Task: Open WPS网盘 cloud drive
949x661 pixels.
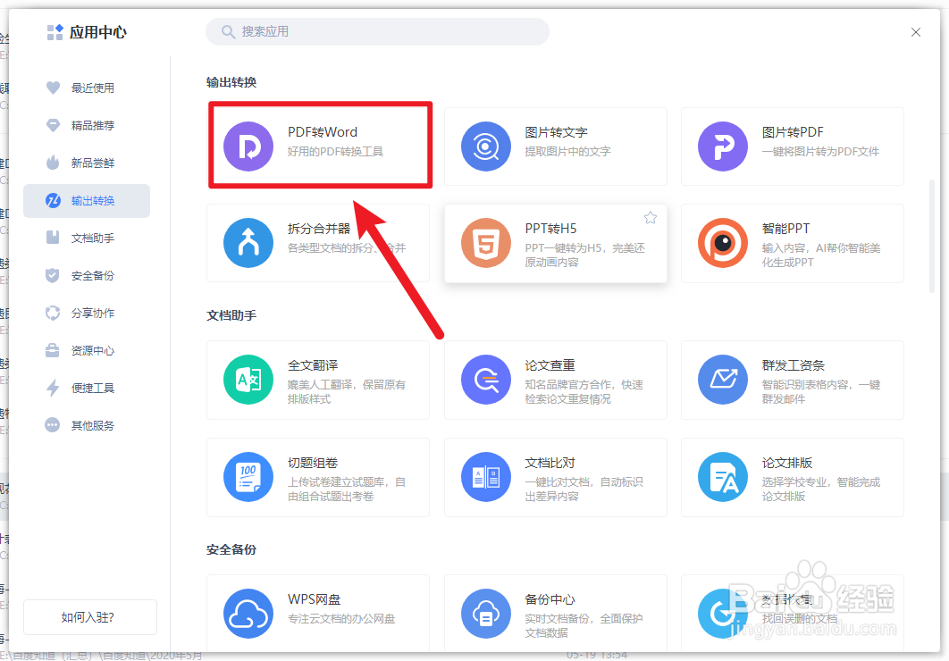Action: point(319,613)
